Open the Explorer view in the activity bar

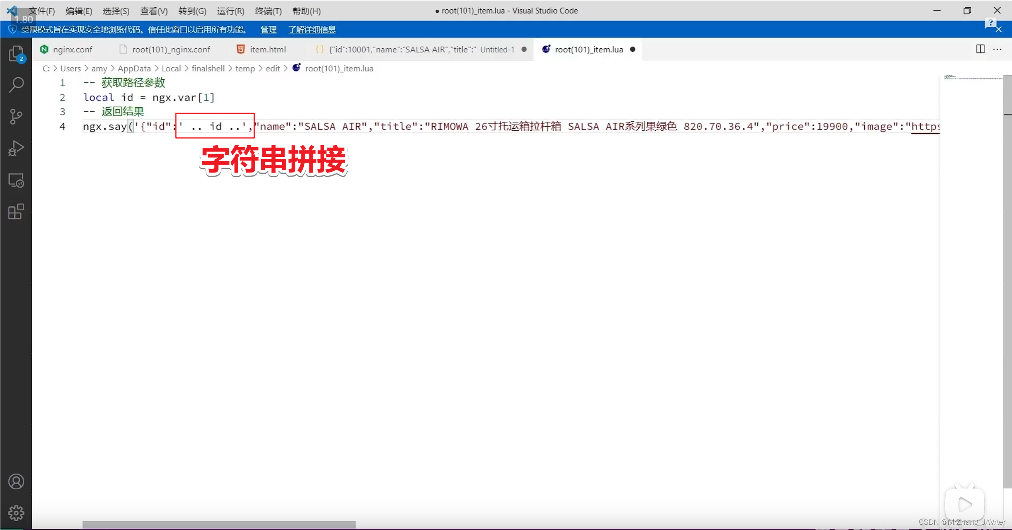(x=16, y=53)
